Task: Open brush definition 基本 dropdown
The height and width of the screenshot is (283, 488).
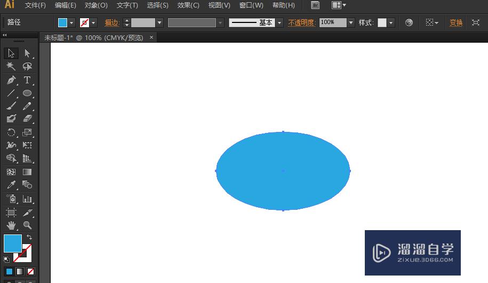Action: point(279,23)
